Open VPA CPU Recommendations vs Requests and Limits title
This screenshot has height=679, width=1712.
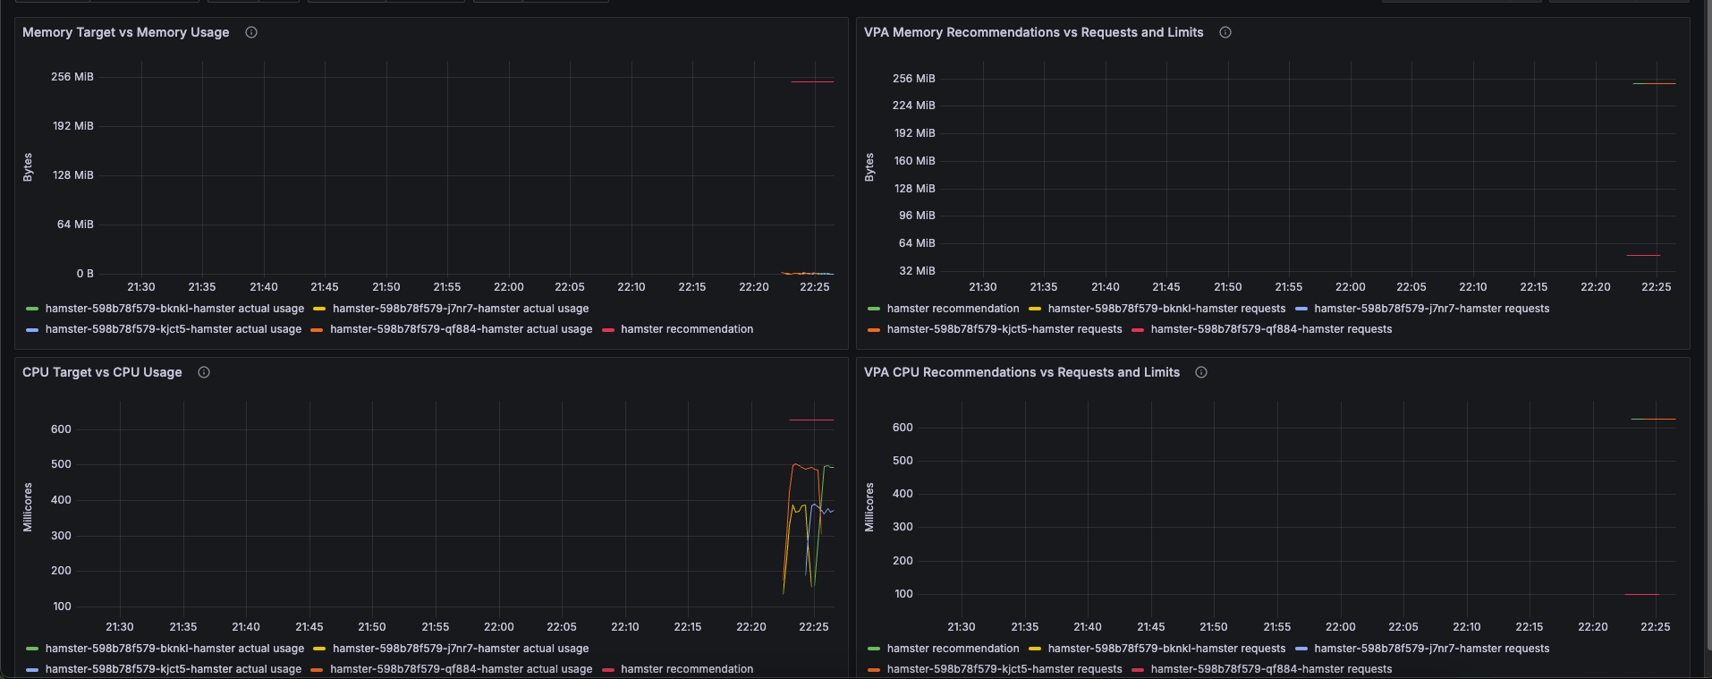click(1021, 372)
